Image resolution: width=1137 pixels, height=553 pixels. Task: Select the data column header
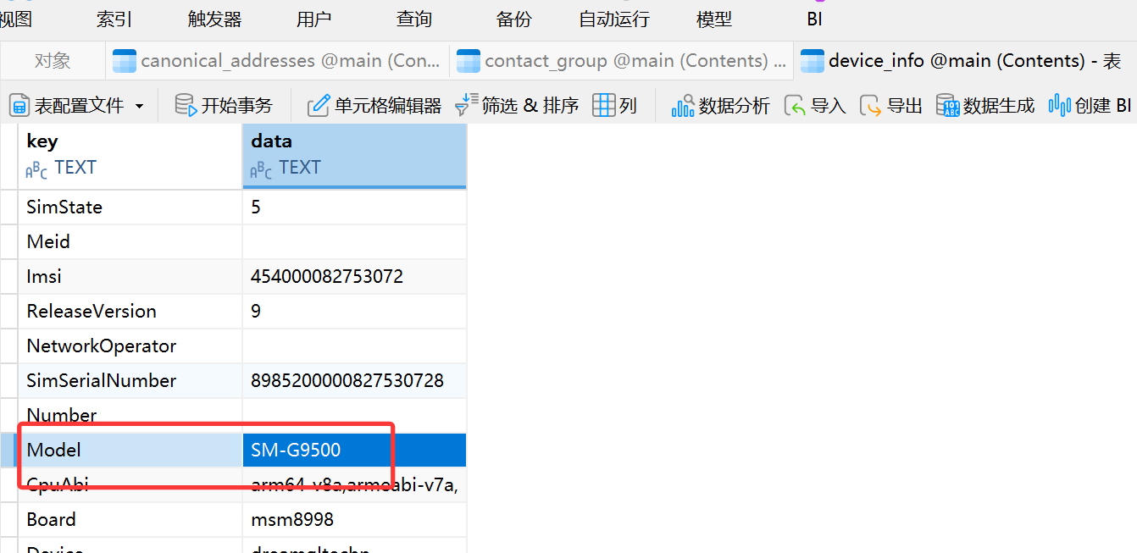pyautogui.click(x=354, y=155)
